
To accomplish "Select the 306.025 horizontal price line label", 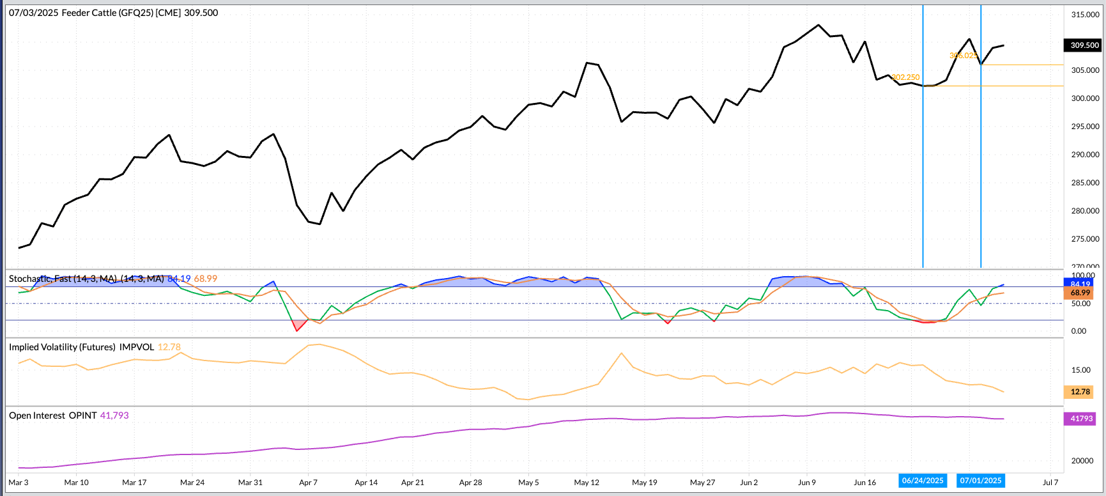I will (x=963, y=56).
